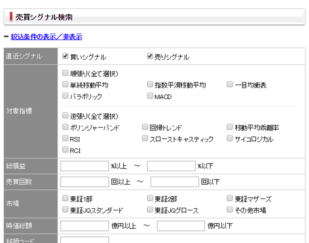The width and height of the screenshot is (309, 243).
Task: Enable the RSI checkbox
Action: pos(65,139)
